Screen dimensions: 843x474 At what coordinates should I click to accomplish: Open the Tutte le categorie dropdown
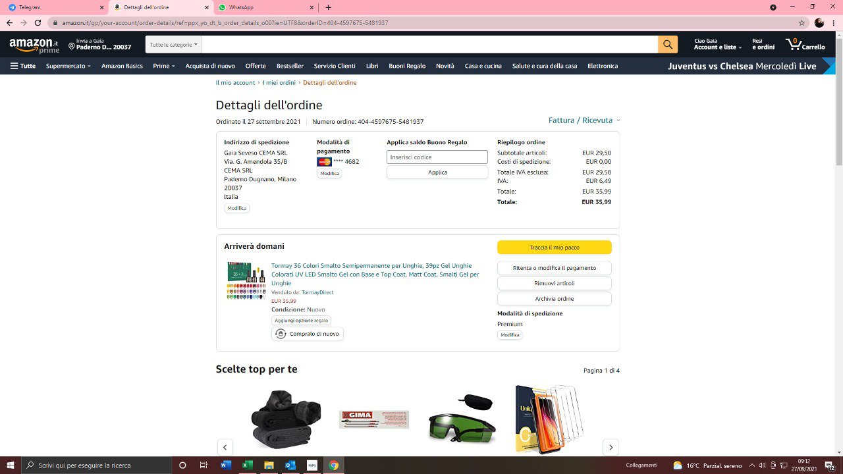(173, 45)
